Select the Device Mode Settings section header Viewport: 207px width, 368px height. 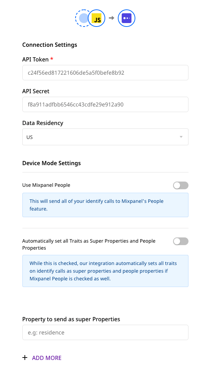pyautogui.click(x=51, y=163)
